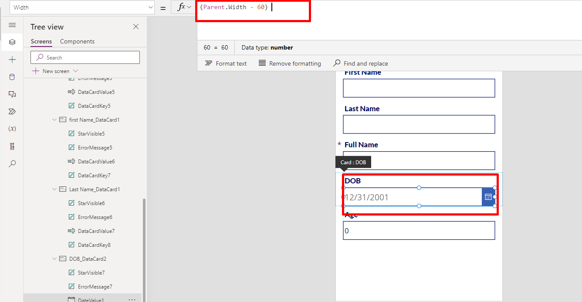Screen dimensions: 582x302
Task: Open the Media icon in left rail
Action: [x=12, y=94]
